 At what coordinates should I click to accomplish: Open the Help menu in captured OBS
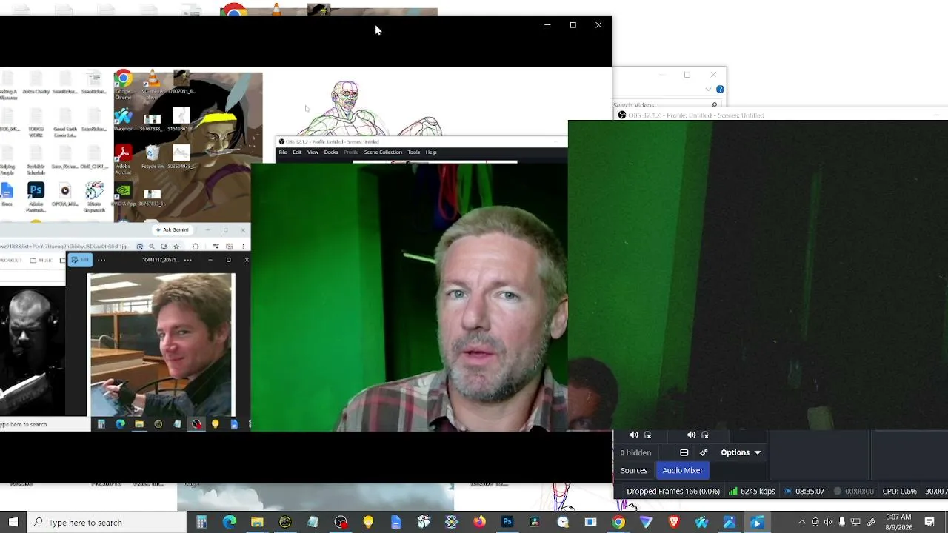[x=431, y=152]
